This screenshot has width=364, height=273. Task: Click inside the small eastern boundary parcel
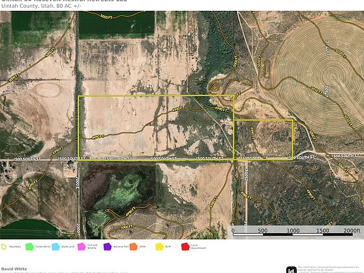tap(264, 139)
